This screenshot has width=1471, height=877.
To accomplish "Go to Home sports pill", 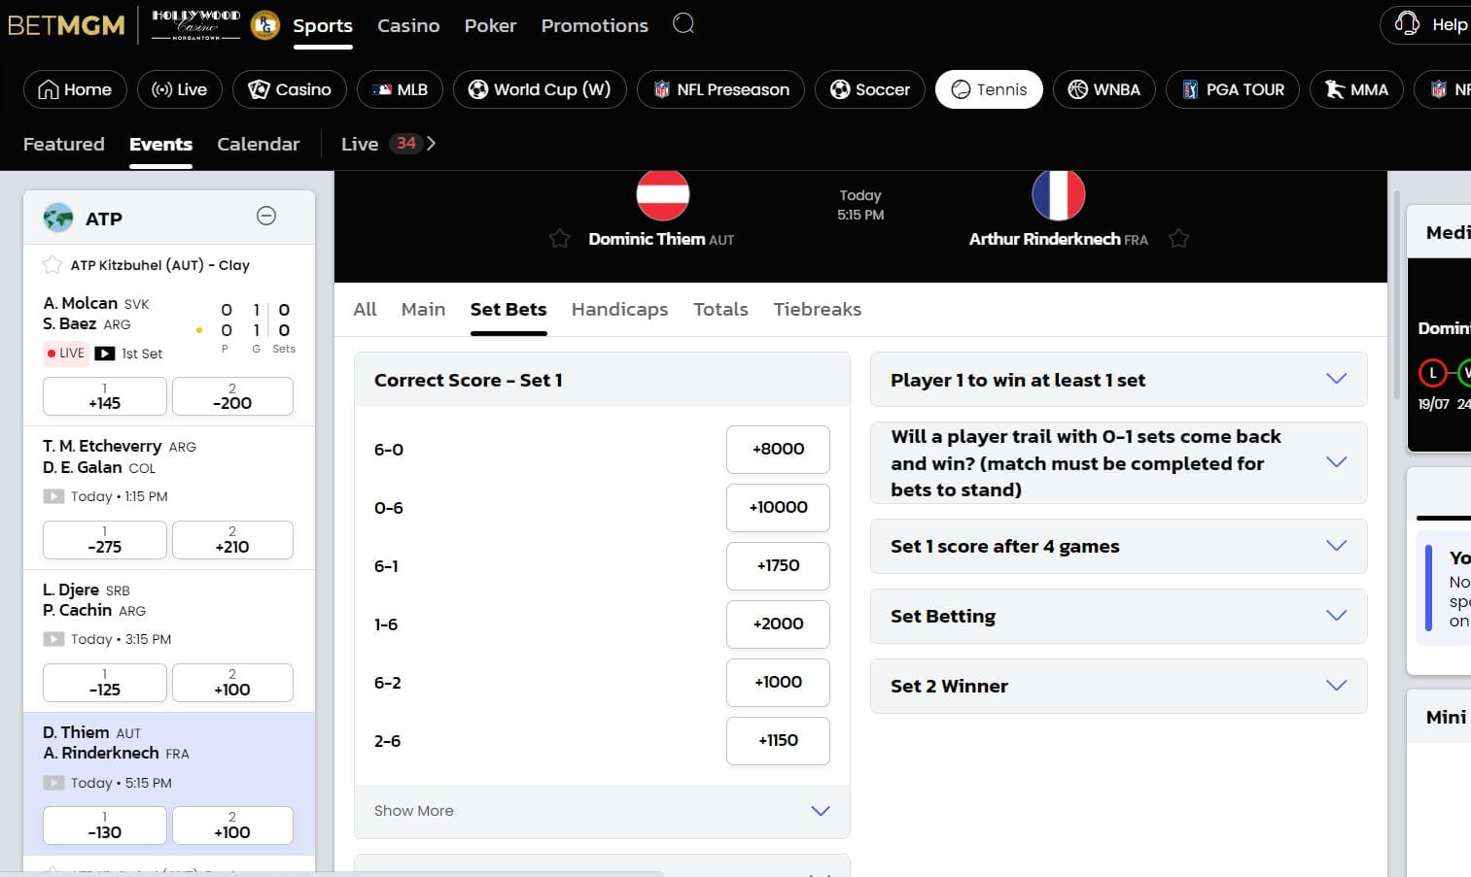I will (x=75, y=89).
